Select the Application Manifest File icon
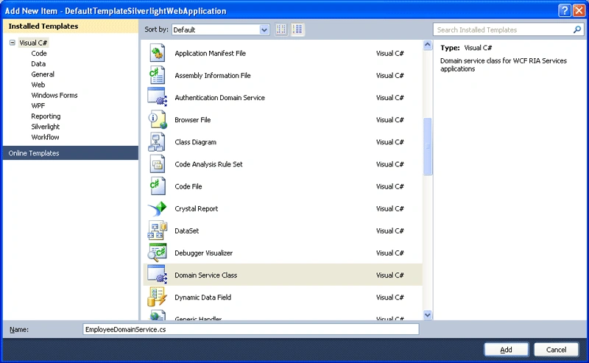Image resolution: width=589 pixels, height=363 pixels. 157,53
